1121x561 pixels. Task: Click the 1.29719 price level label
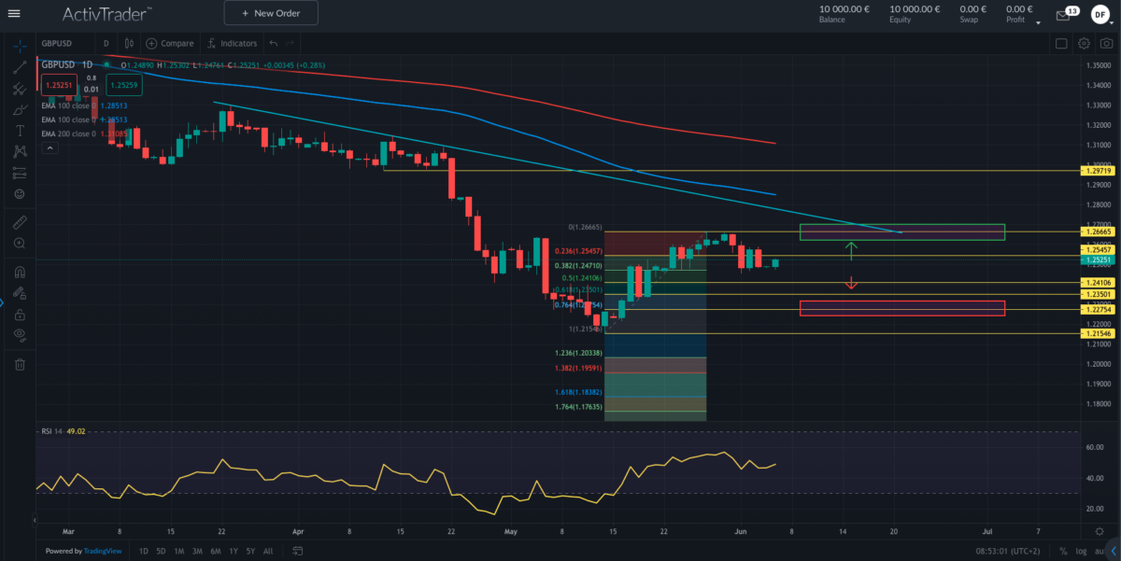[x=1096, y=171]
